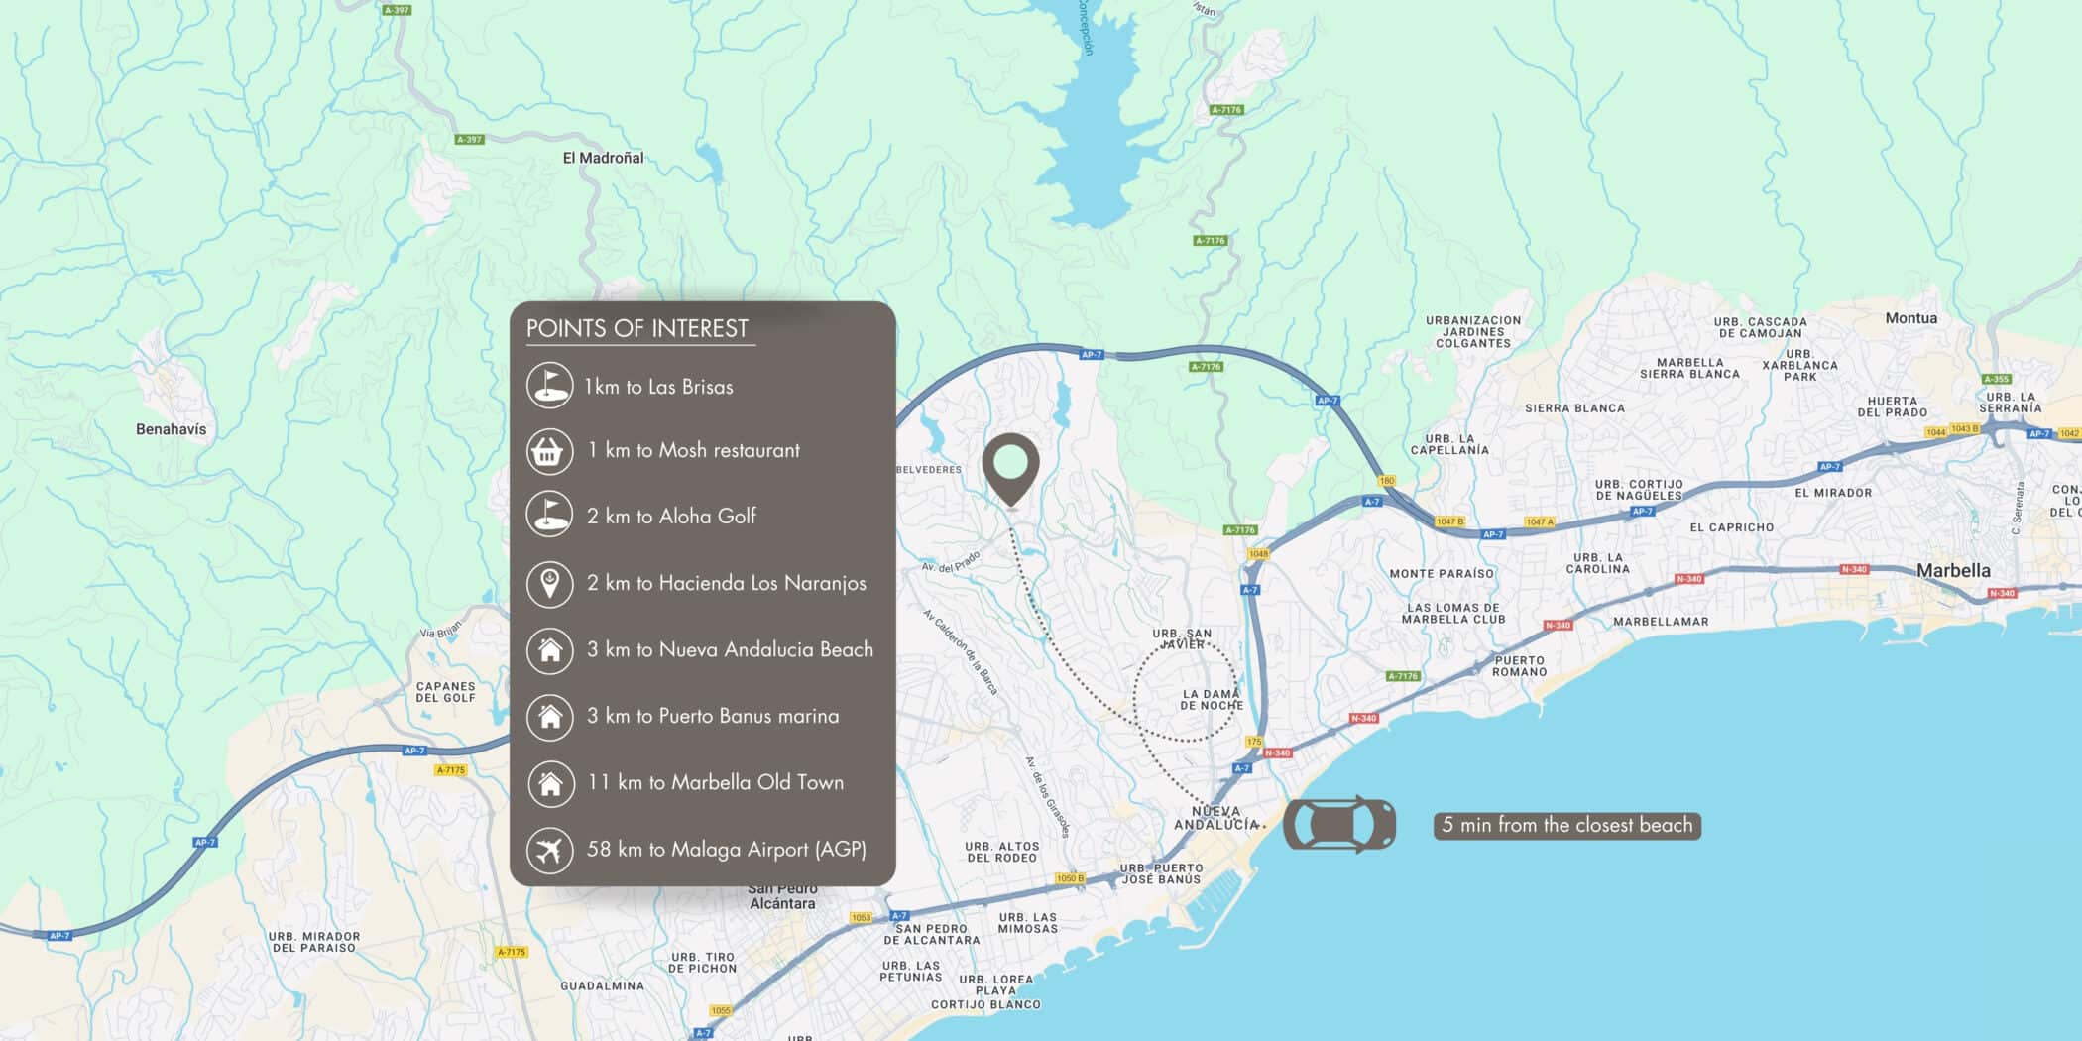
Task: Click the property location pin on the map
Action: [x=1010, y=467]
